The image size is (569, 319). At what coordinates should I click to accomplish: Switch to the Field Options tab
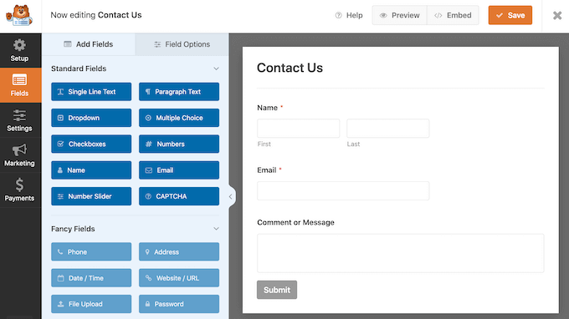pyautogui.click(x=182, y=44)
